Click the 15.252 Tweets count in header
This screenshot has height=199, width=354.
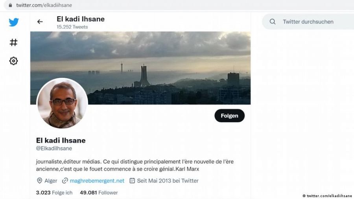click(72, 27)
